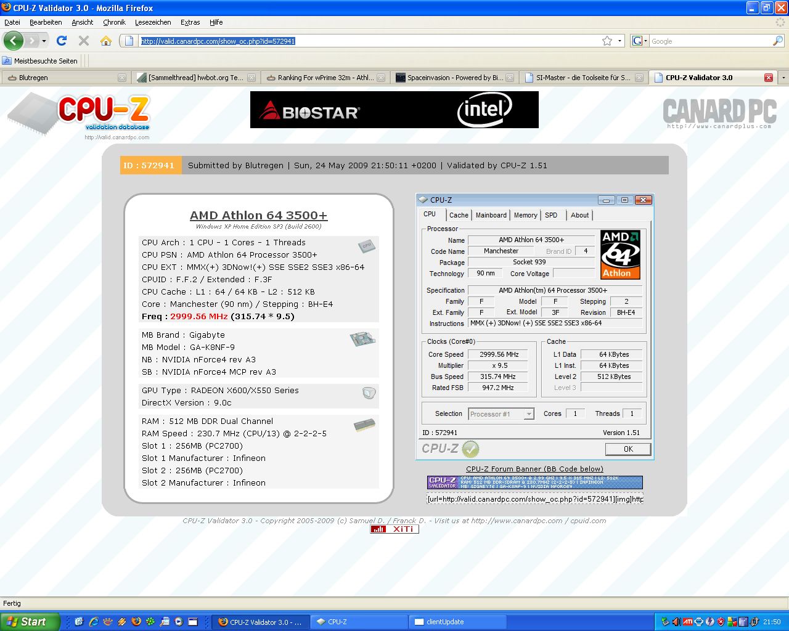Open the volume speaker tray icon
Viewport: 789px width, 631px height.
[x=676, y=622]
